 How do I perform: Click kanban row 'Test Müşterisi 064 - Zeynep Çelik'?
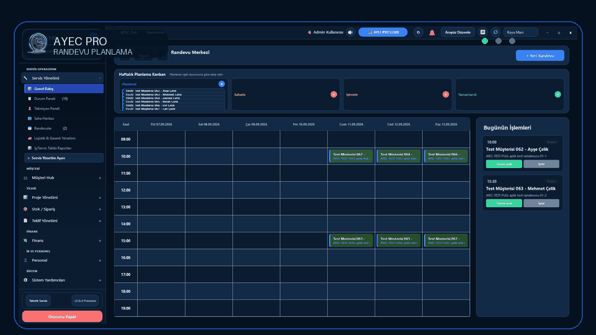pyautogui.click(x=173, y=98)
